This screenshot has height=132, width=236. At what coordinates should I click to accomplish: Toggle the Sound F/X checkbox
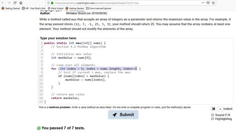[212, 115]
